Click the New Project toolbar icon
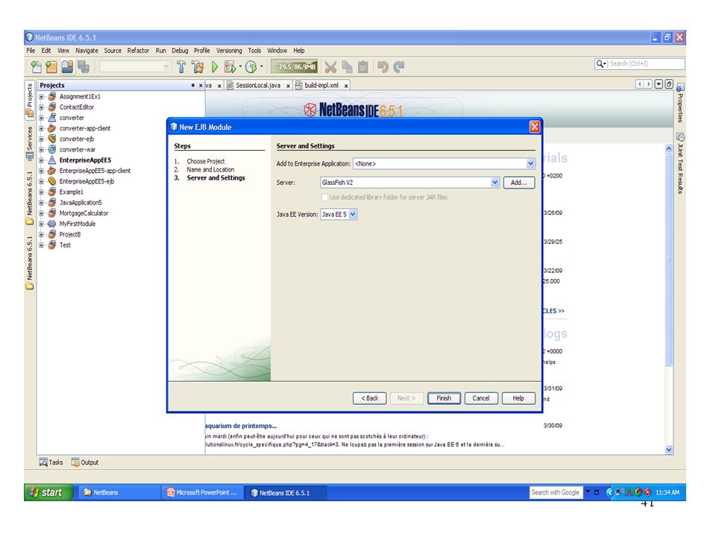This screenshot has height=537, width=716. click(51, 67)
